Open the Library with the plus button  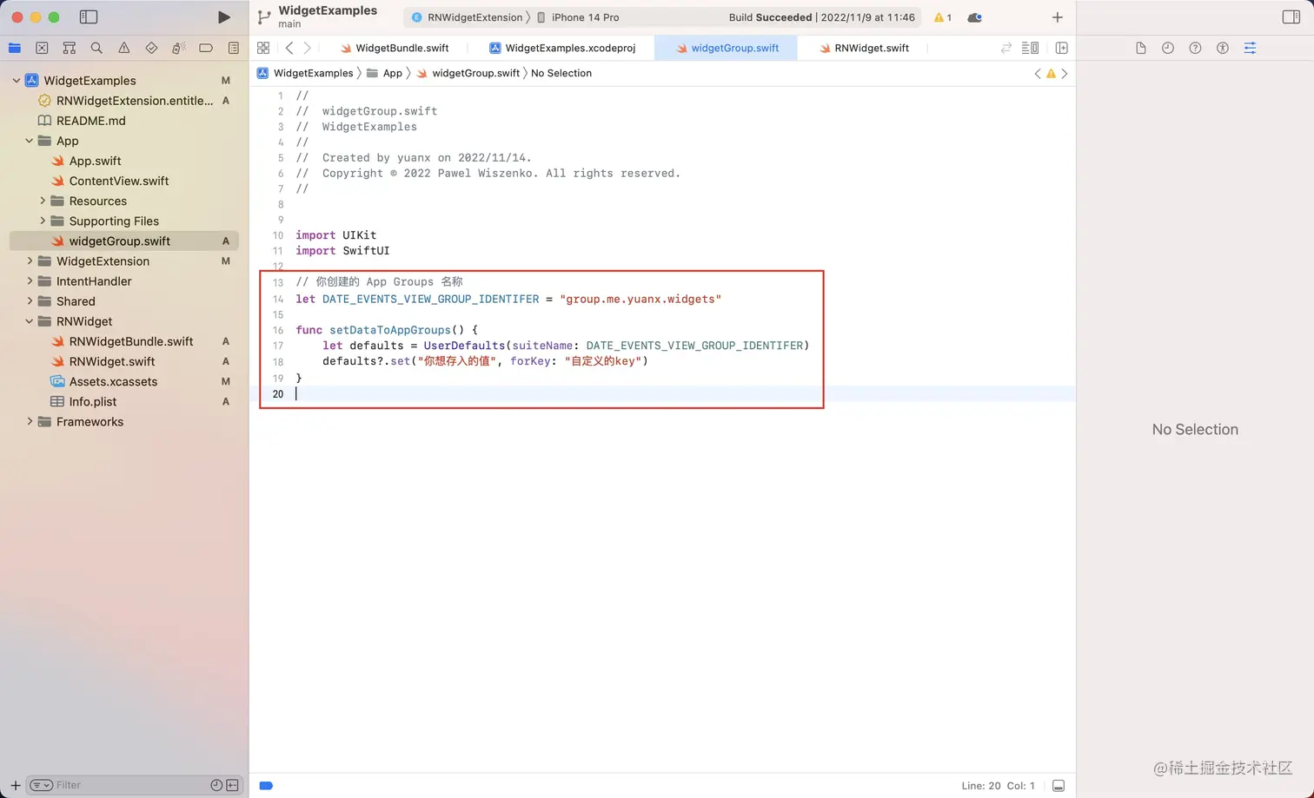(1058, 17)
